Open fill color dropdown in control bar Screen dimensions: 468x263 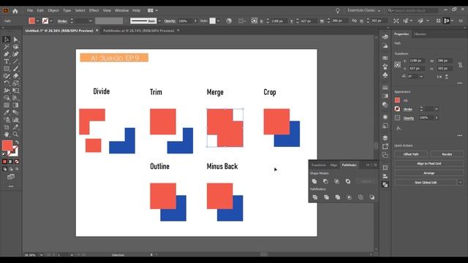pos(37,21)
